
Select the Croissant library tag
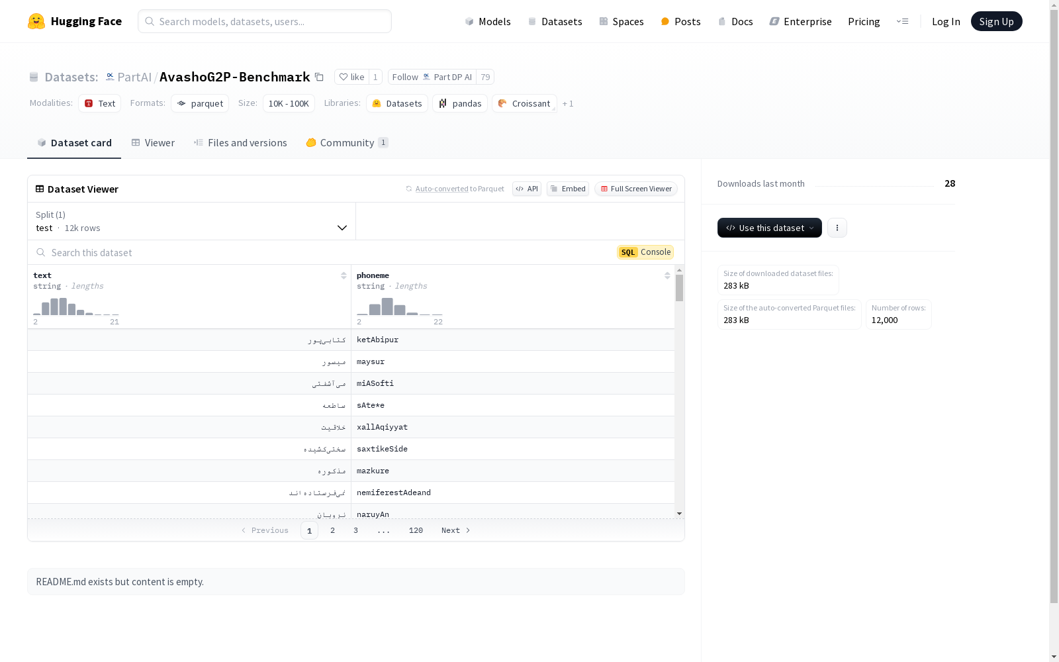pyautogui.click(x=524, y=103)
